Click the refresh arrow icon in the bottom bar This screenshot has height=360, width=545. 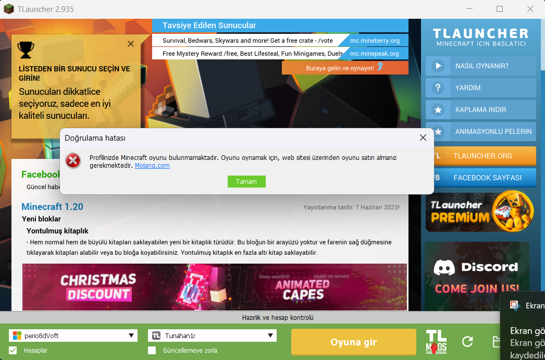click(467, 342)
